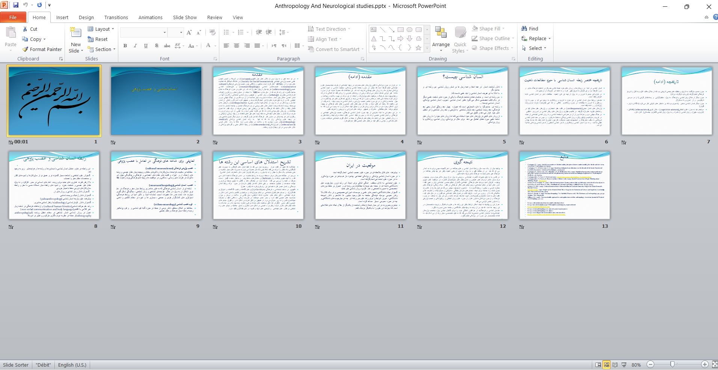The image size is (718, 370).
Task: Open the Align Text dropdown
Action: pos(325,39)
